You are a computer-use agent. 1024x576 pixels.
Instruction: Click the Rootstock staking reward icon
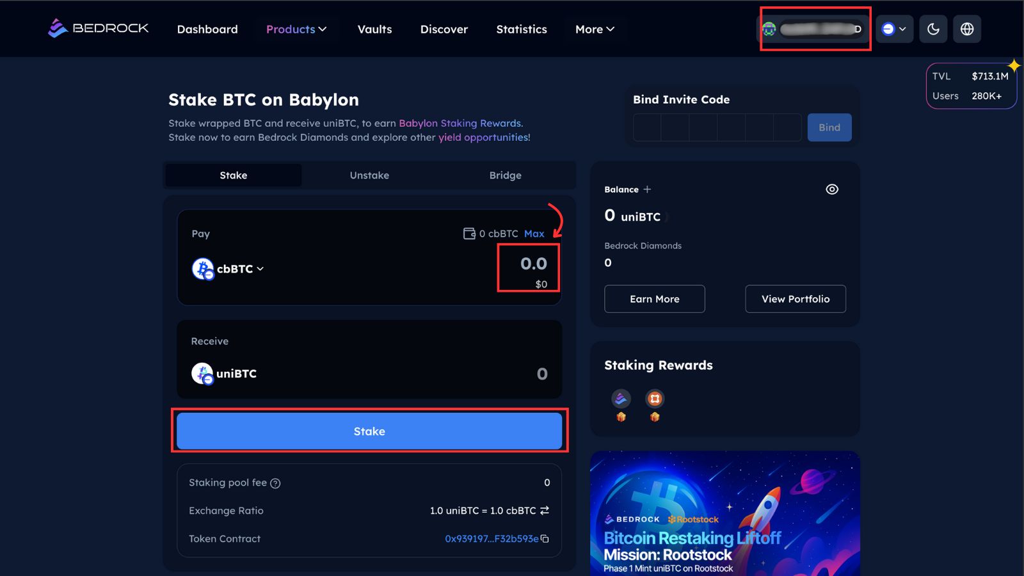655,399
